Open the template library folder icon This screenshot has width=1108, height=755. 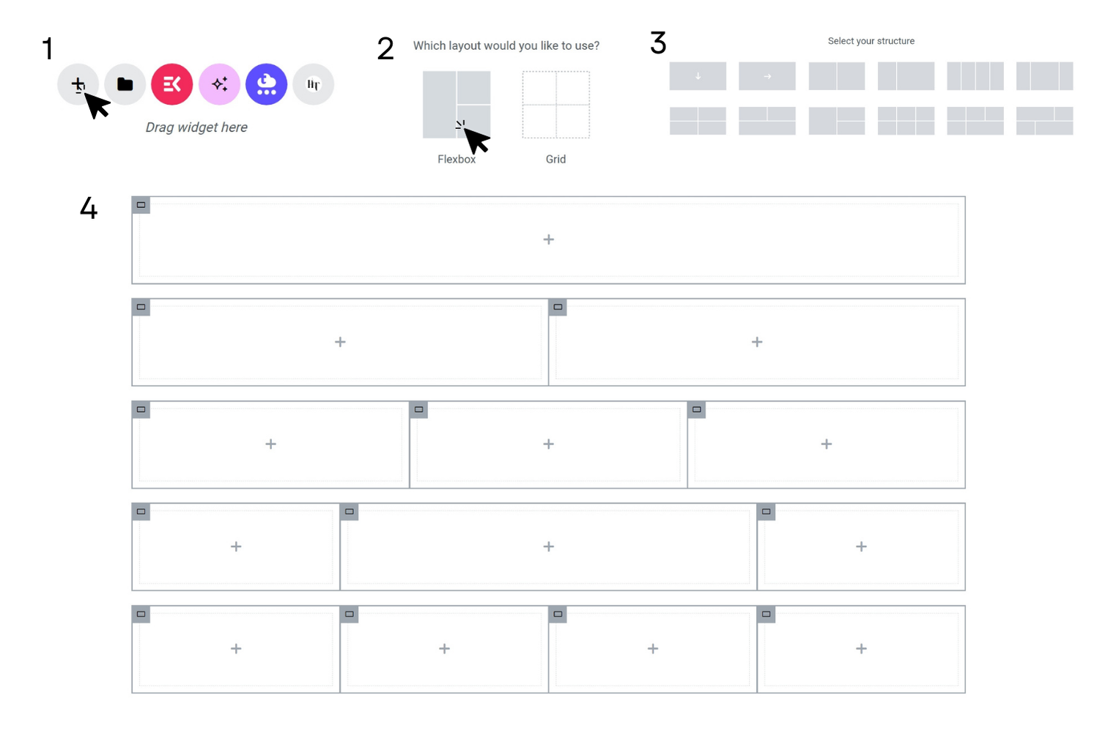[x=125, y=84]
